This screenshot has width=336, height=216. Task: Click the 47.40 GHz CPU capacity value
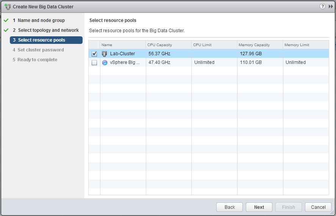(x=159, y=62)
